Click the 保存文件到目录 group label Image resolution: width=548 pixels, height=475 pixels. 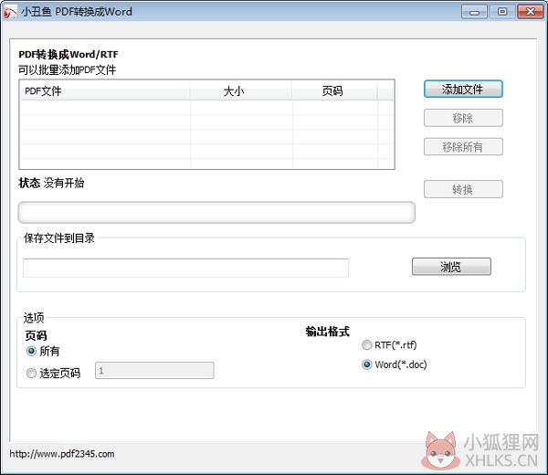coord(59,238)
